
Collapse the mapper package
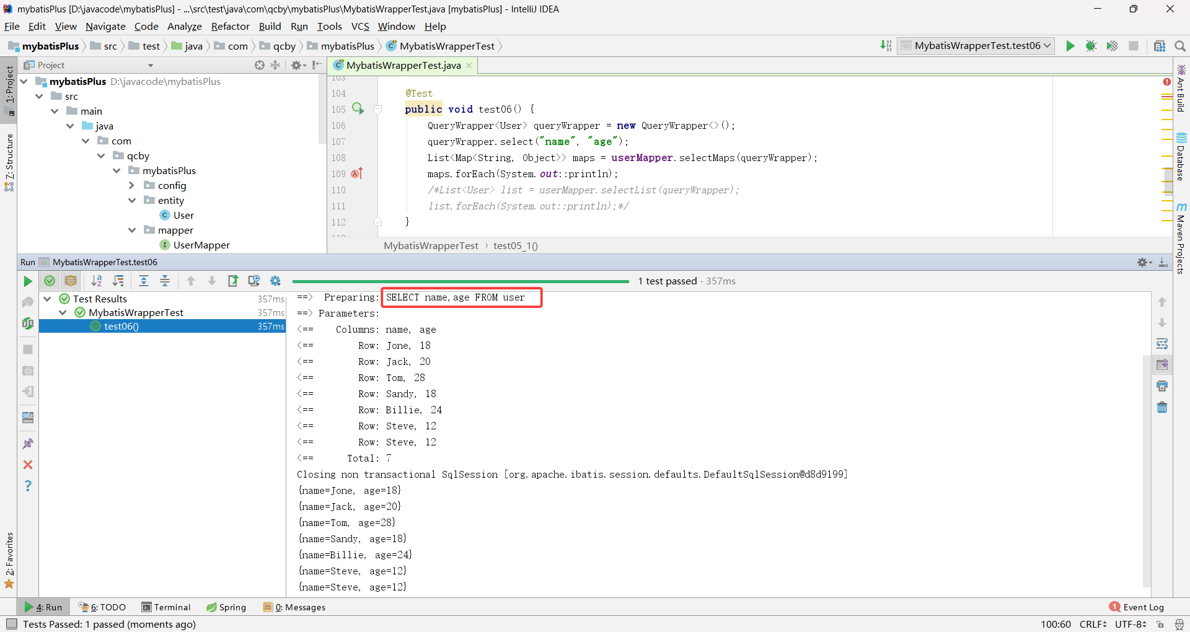(x=131, y=230)
